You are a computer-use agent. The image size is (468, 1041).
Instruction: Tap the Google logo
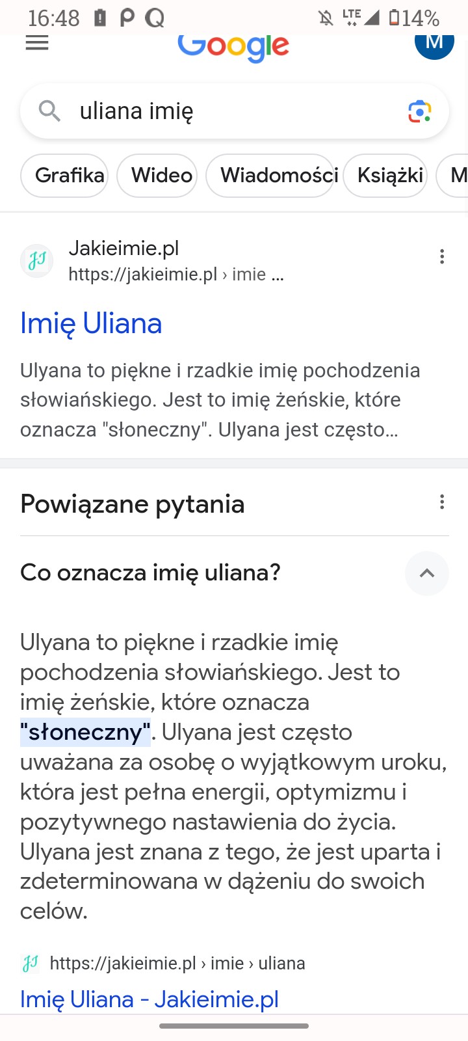click(x=233, y=46)
